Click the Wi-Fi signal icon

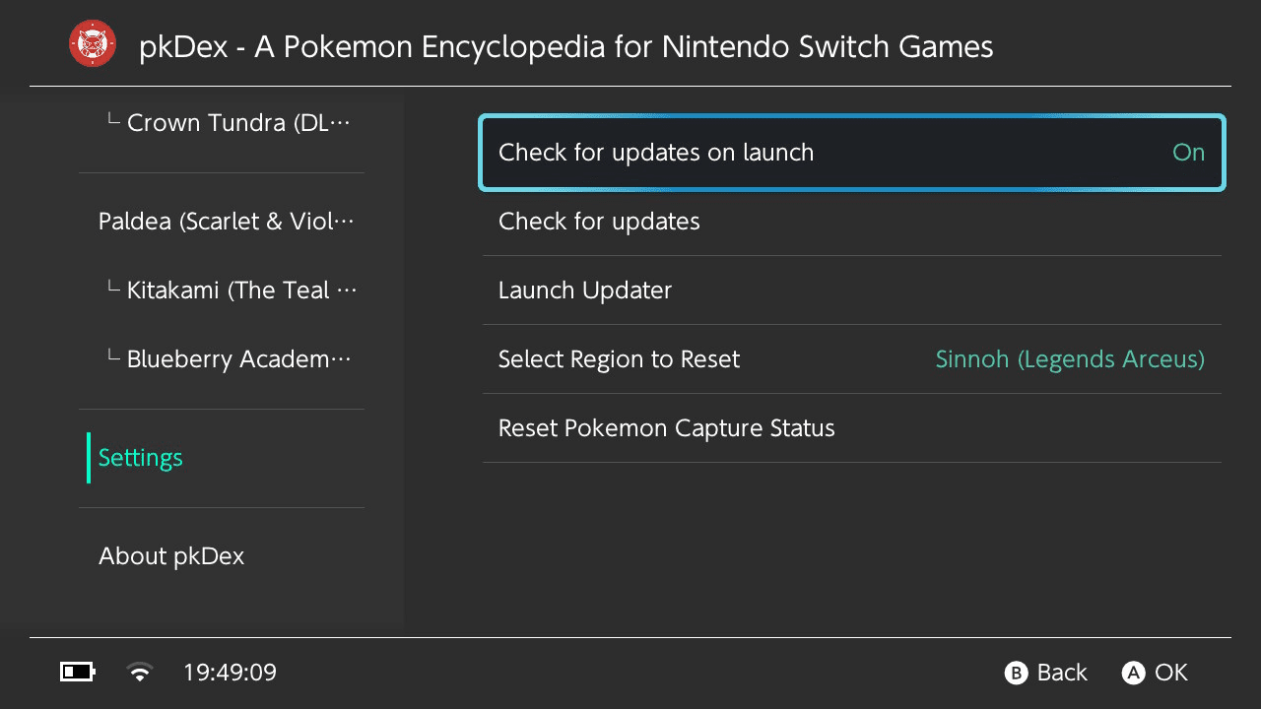point(141,673)
